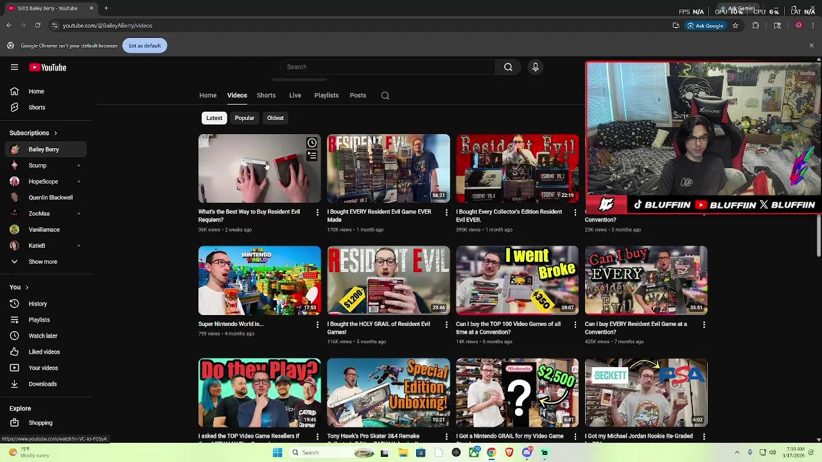
Task: Open Brave browser from the taskbar
Action: point(509,452)
